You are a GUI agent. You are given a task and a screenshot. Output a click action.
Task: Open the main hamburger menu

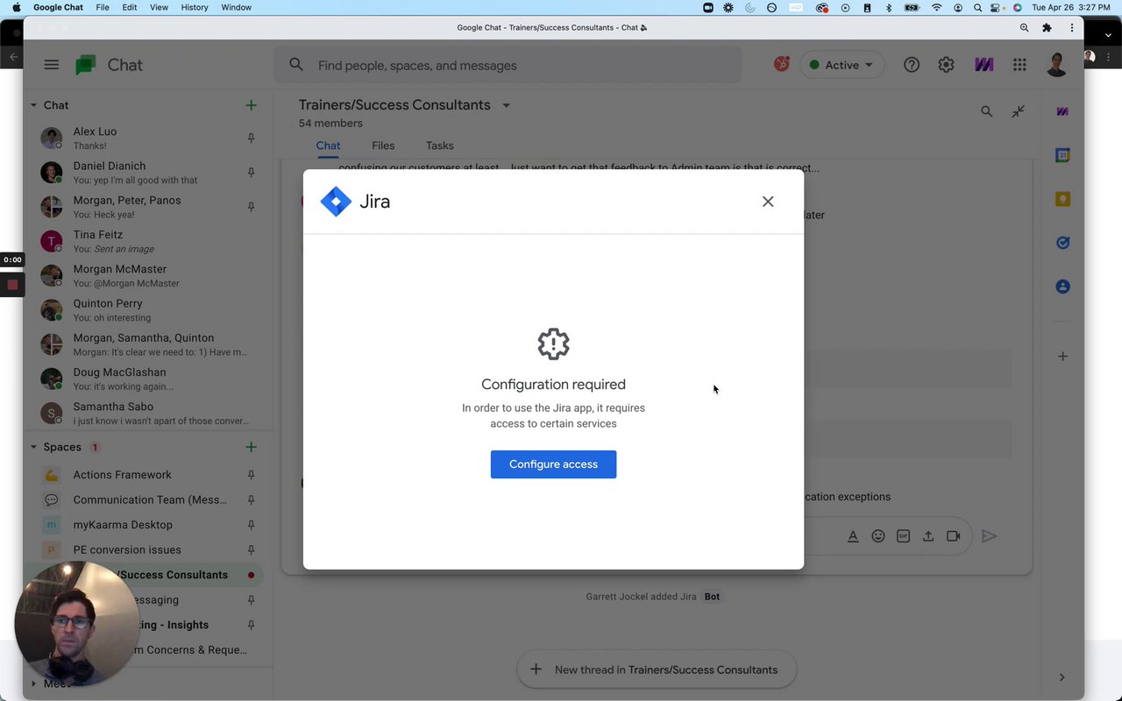52,65
